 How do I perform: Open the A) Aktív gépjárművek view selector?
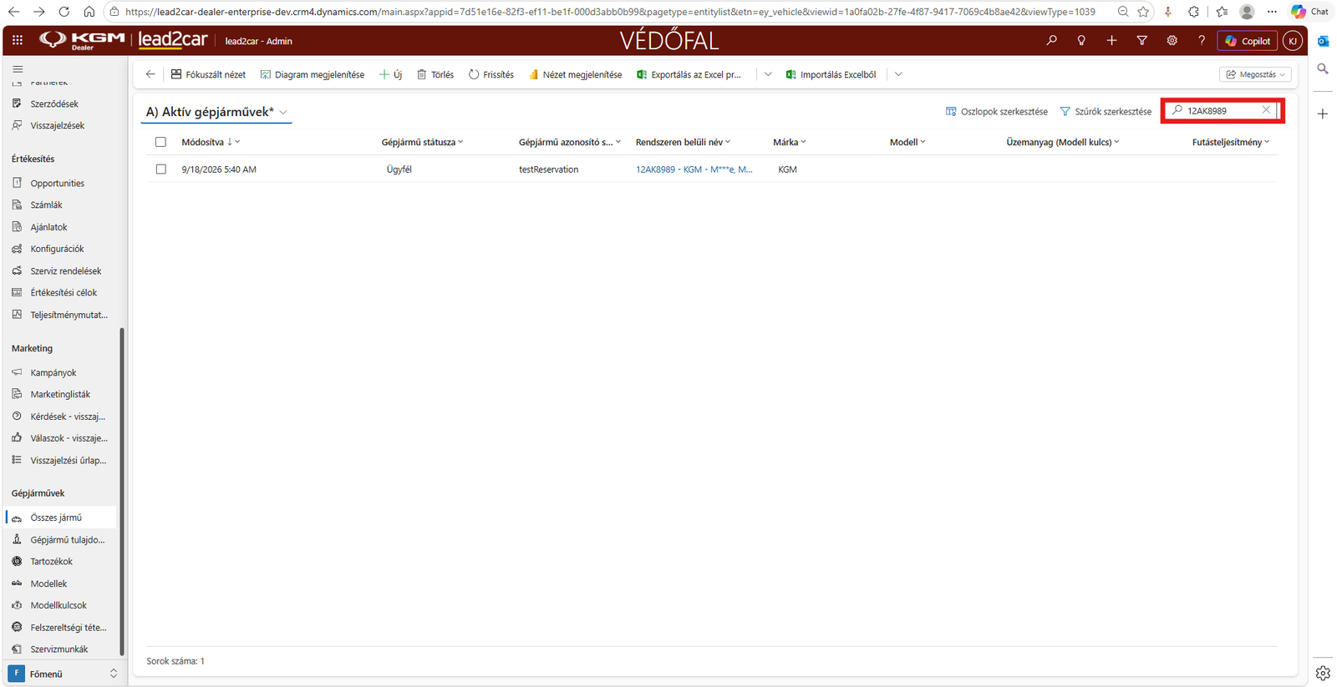pos(216,112)
